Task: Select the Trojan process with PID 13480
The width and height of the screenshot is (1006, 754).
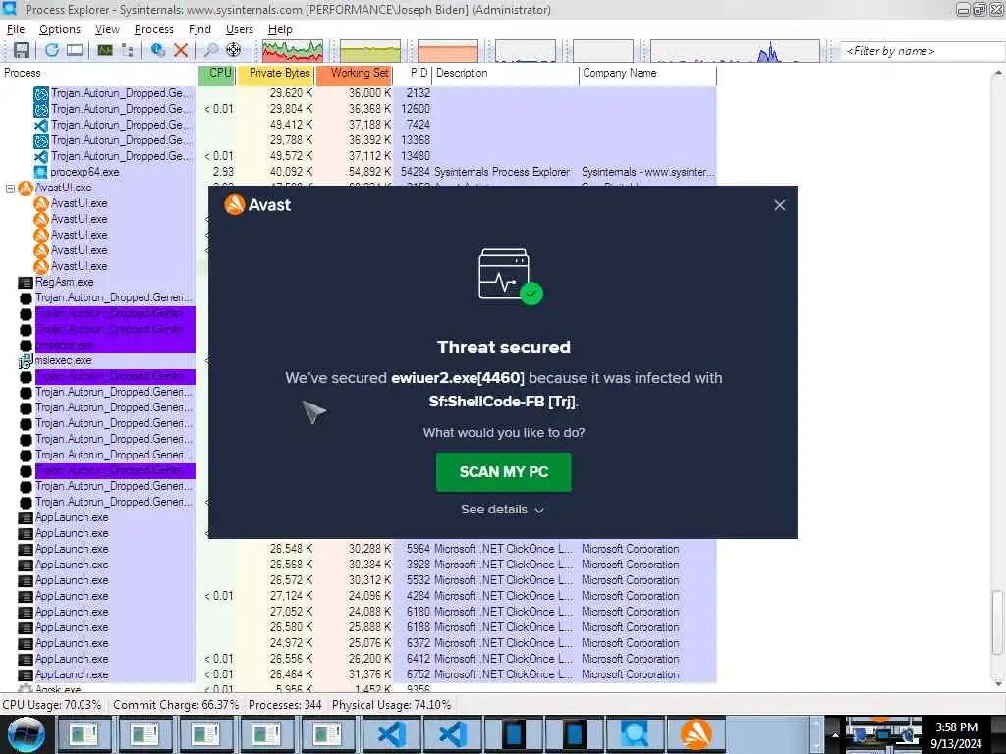Action: click(x=358, y=156)
